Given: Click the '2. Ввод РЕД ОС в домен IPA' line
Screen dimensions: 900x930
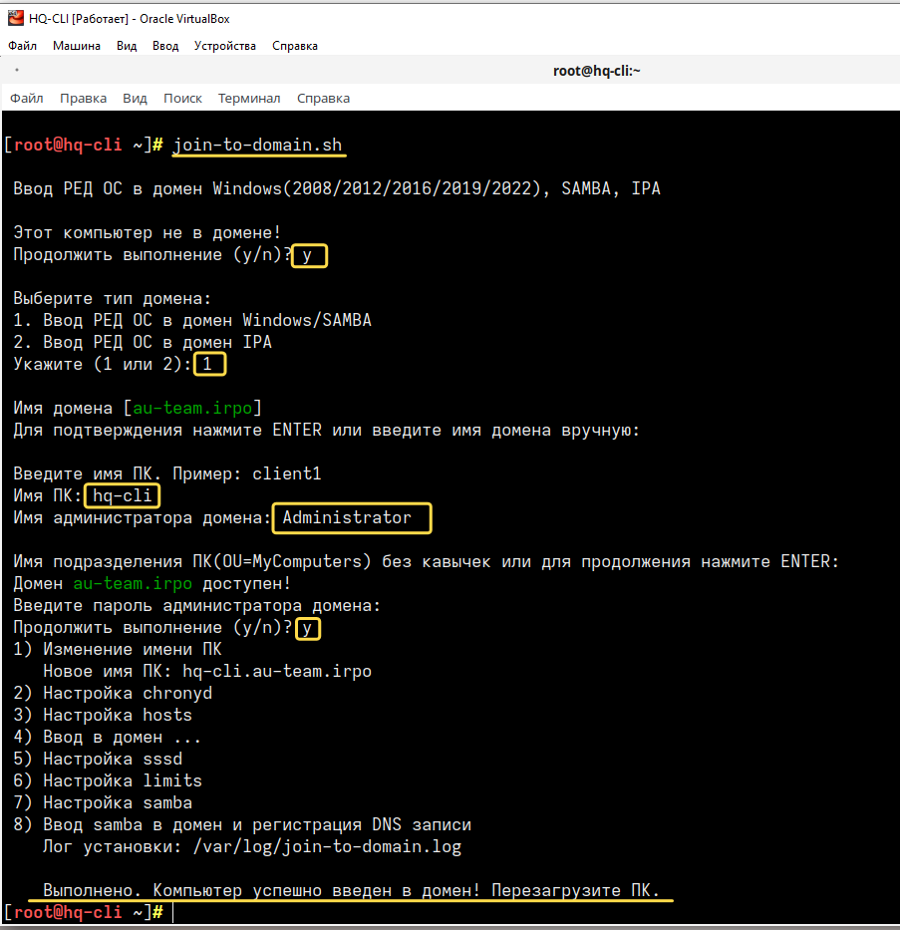Looking at the screenshot, I should point(143,342).
